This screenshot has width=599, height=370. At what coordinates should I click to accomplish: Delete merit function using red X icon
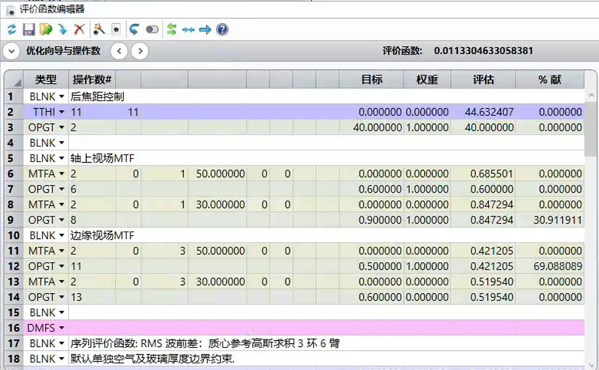pos(79,30)
